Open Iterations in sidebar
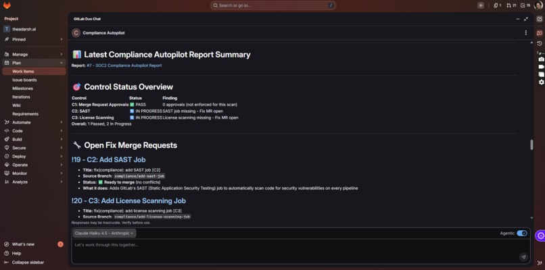This screenshot has height=270, width=545. (x=33, y=97)
